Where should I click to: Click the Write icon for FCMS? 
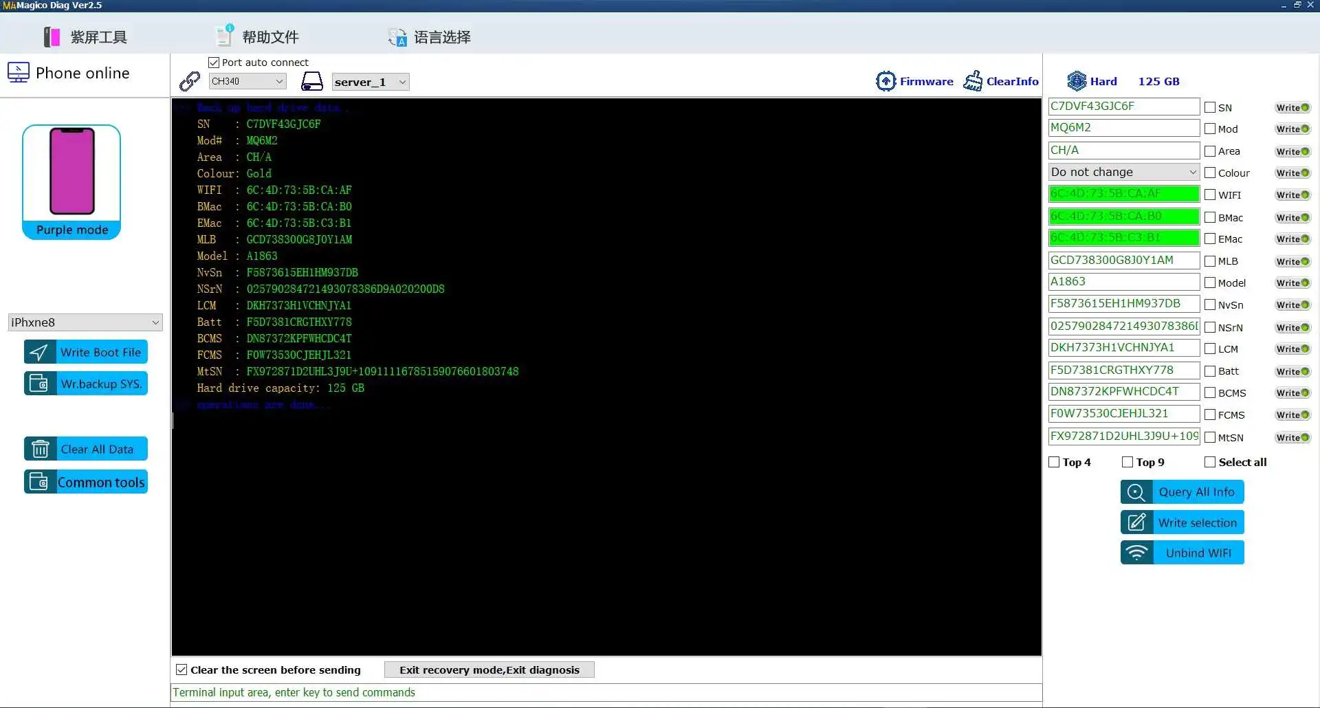click(x=1292, y=415)
